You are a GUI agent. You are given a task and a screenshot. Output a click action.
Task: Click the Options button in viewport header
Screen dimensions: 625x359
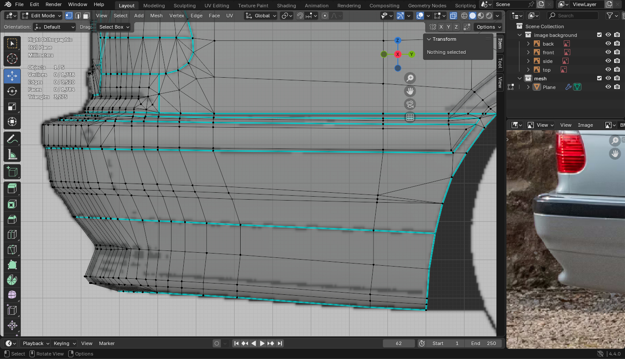coord(488,27)
